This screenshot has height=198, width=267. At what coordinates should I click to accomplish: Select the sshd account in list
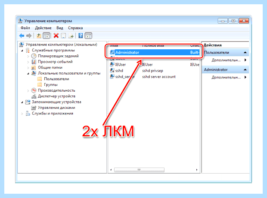pyautogui.click(x=119, y=71)
